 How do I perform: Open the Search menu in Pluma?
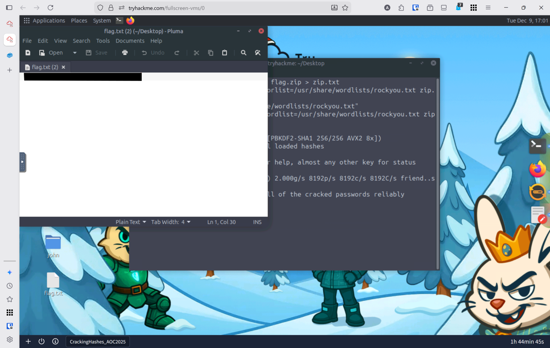(82, 41)
